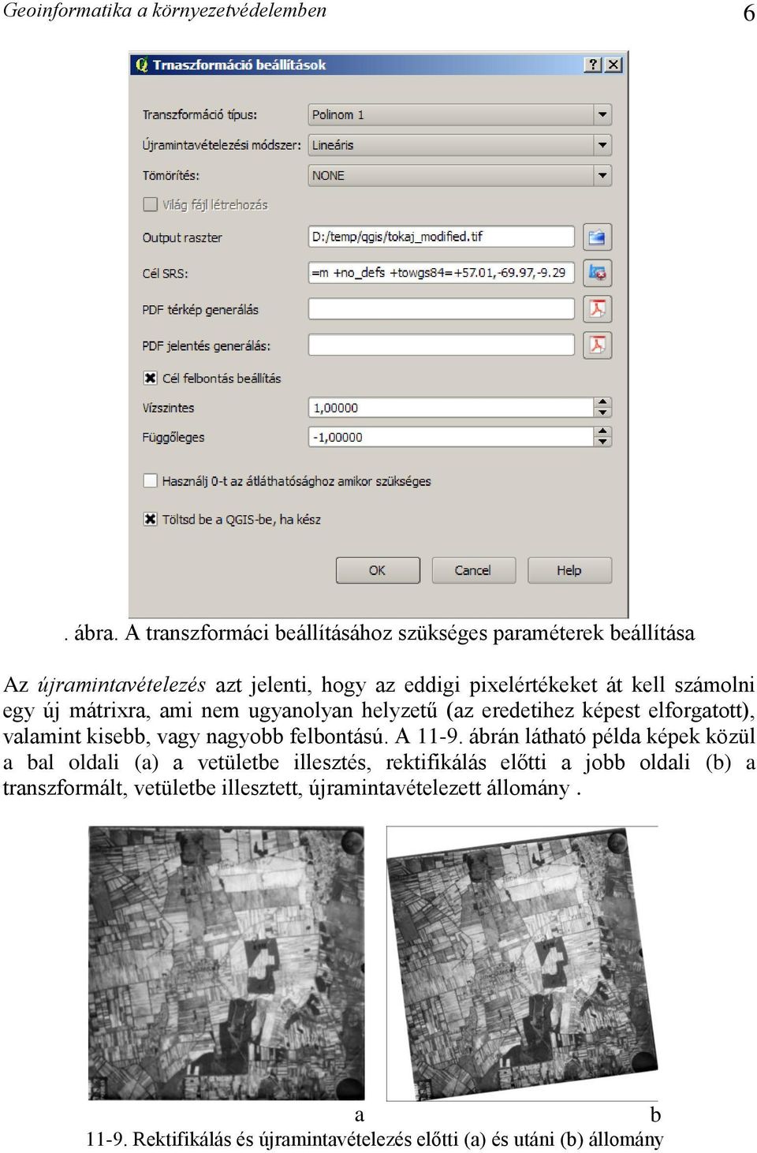The height and width of the screenshot is (1153, 757).
Task: Click the Vízszintes resolution value field
Action: point(450,408)
